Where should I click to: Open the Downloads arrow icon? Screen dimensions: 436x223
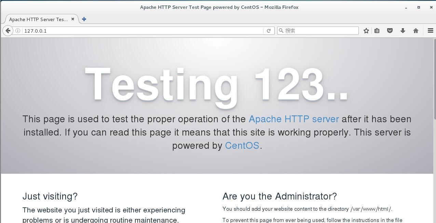[403, 31]
